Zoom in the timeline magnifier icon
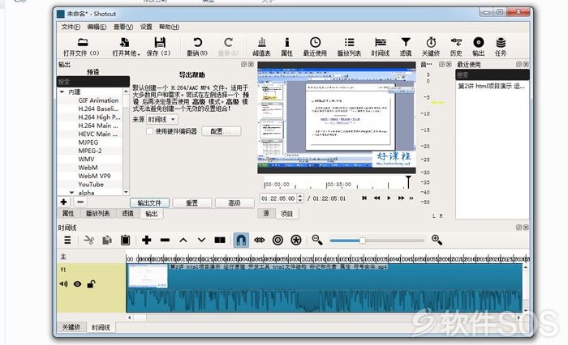 437,241
